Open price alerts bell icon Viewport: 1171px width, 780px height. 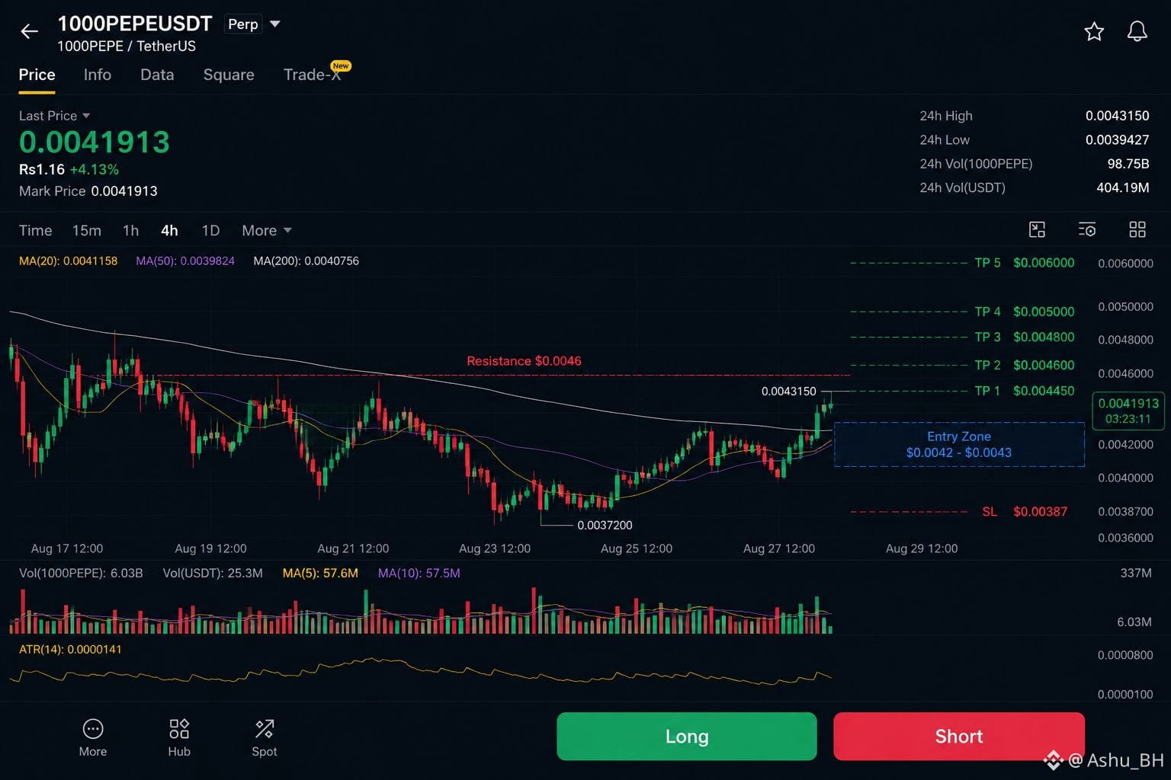[1137, 31]
